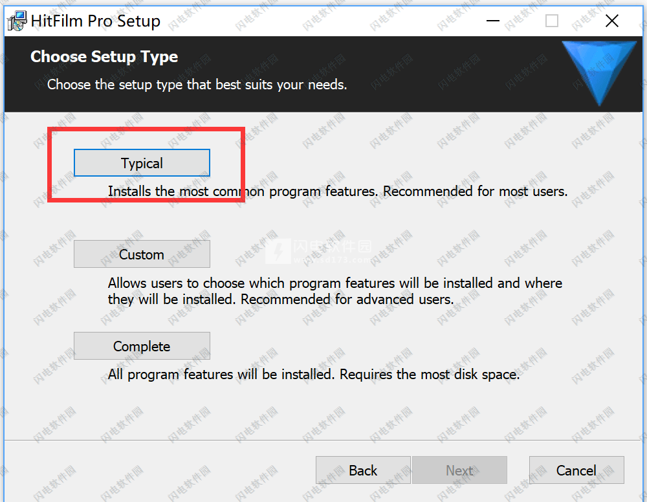Click the Complete option disk space description
This screenshot has height=502, width=647.
(314, 375)
